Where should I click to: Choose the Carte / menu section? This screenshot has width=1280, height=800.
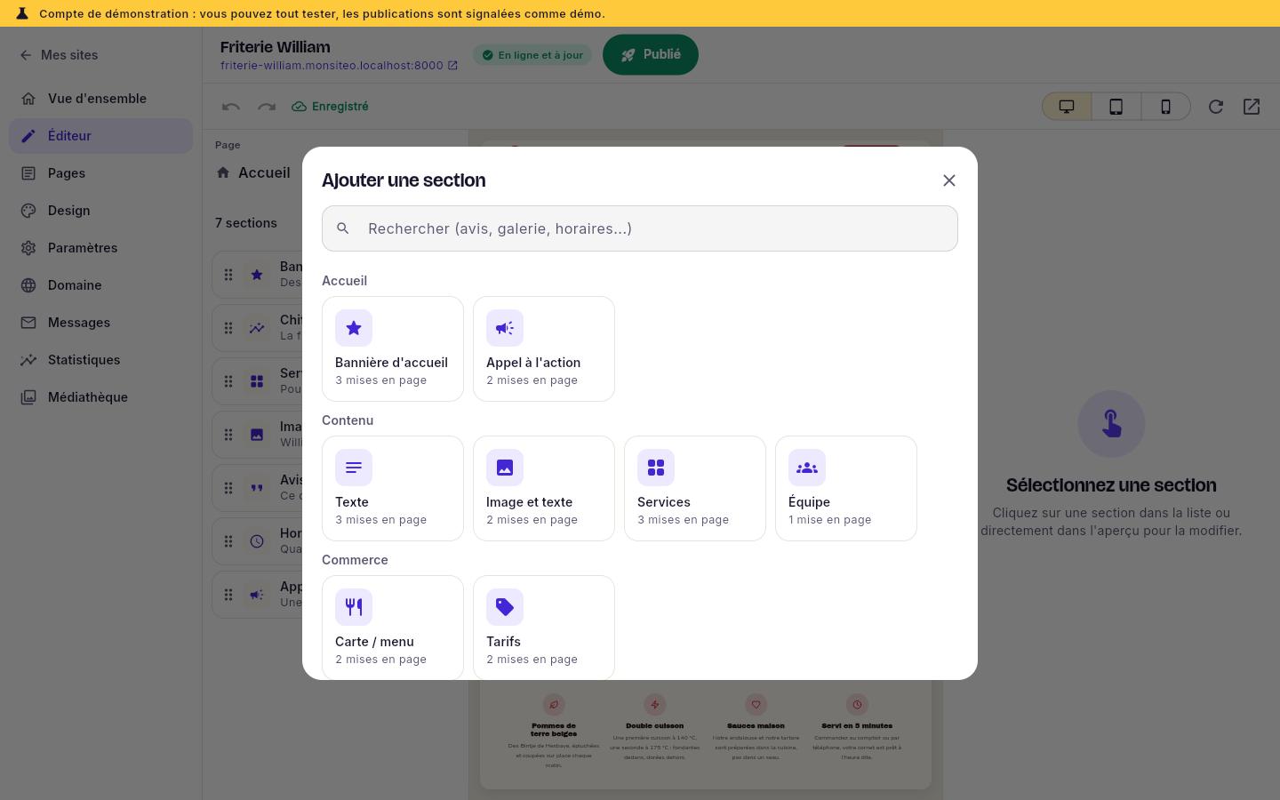pyautogui.click(x=393, y=628)
